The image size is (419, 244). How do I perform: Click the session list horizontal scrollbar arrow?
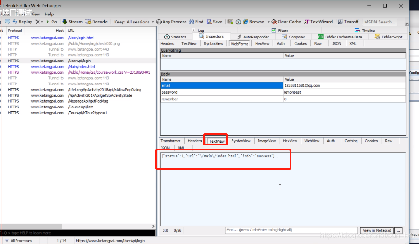point(153,226)
